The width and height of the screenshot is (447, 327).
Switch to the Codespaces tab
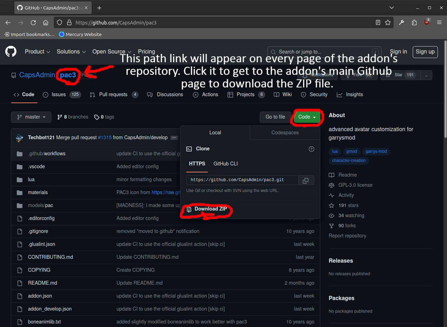click(x=285, y=133)
